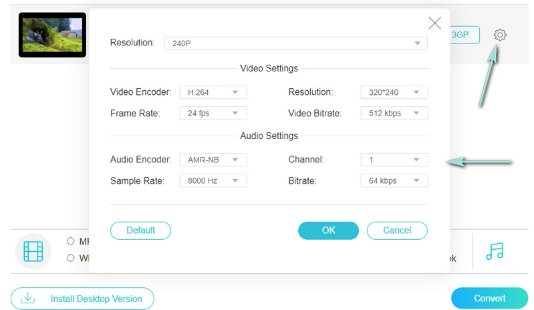Select the second format radio button
The height and width of the screenshot is (310, 534).
pos(70,258)
